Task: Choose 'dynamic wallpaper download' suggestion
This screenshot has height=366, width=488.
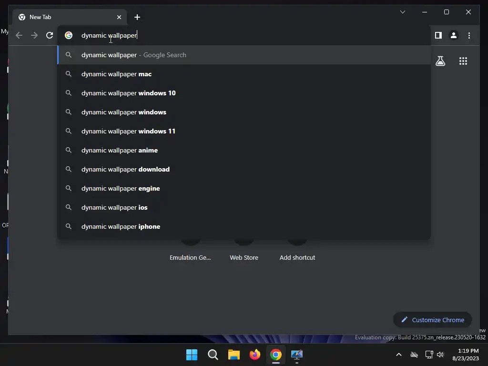Action: (244, 169)
